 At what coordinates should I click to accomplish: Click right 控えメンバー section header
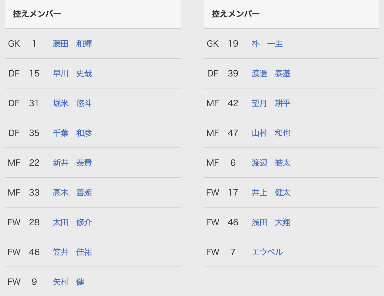[x=236, y=14]
